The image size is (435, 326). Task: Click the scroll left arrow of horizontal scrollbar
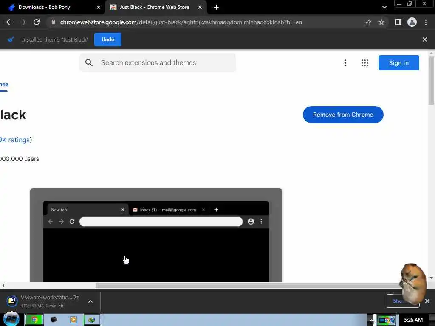point(3,285)
